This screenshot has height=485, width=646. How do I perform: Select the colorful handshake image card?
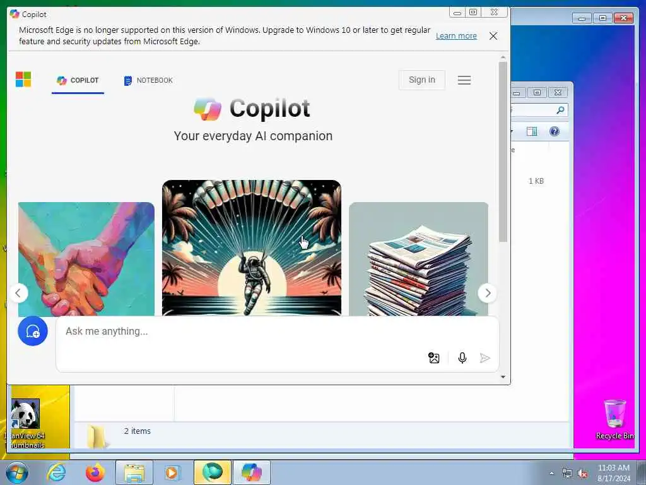click(86, 259)
